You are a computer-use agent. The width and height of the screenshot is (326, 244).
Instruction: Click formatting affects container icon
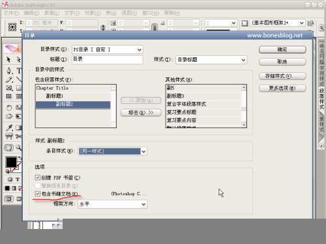coord(10,180)
